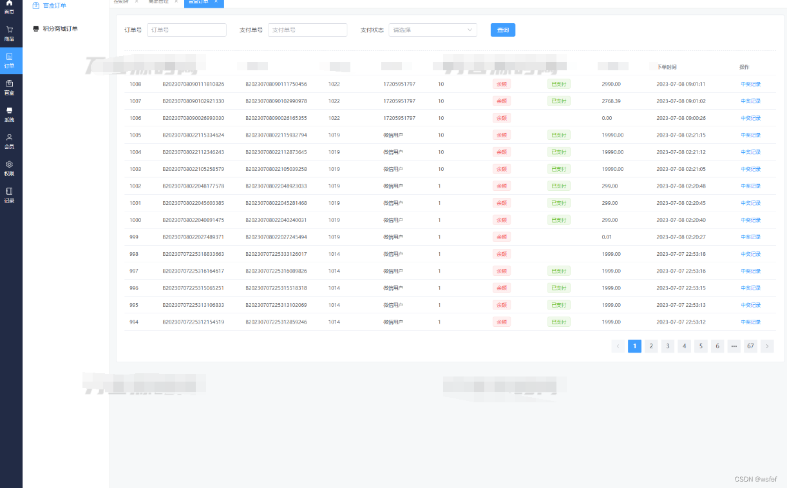Screen dimensions: 787x488
Task: Click the 订单 orders sidebar icon
Action: tap(10, 61)
